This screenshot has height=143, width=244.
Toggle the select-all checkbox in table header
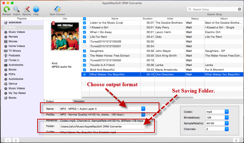[84, 19]
